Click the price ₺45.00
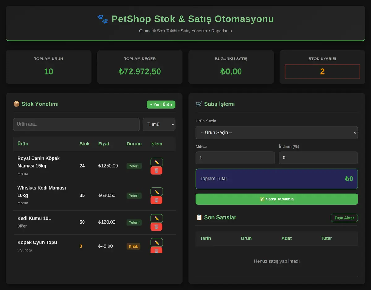The width and height of the screenshot is (371, 290). [105, 246]
